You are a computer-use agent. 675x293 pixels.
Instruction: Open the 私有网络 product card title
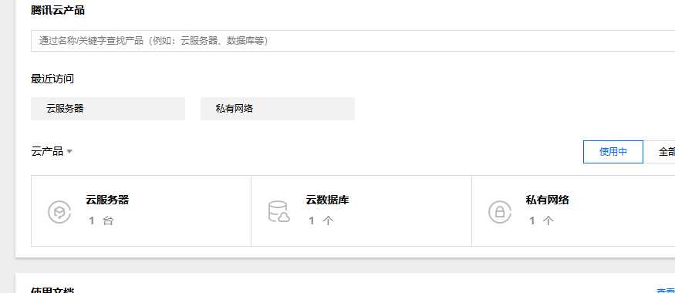547,200
